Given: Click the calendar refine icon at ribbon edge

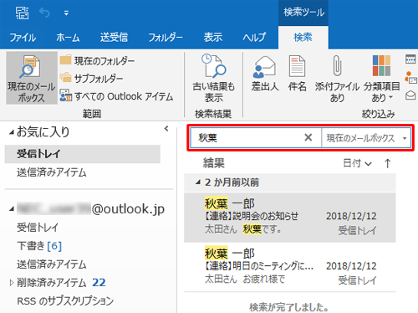Looking at the screenshot, I should [410, 59].
